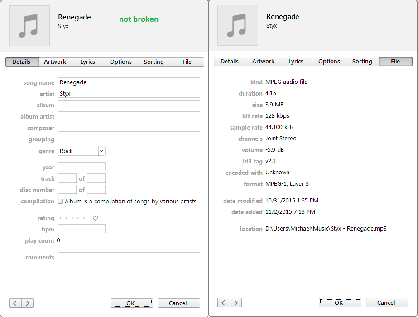Screen dimensions: 418x317
Task: Select the File tab in right window
Action: tap(396, 61)
